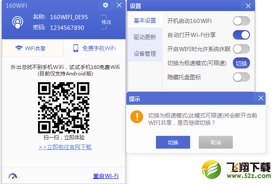Viewport: 276px width, 184px height.
Task: Toggle 开启WIFI时允许系统休眠 switch
Action: pos(241,49)
